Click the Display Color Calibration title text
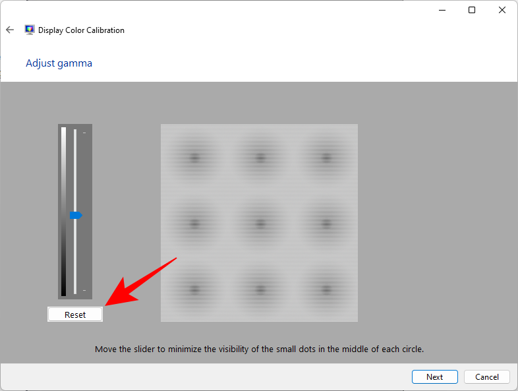Image resolution: width=518 pixels, height=391 pixels. pyautogui.click(x=81, y=30)
